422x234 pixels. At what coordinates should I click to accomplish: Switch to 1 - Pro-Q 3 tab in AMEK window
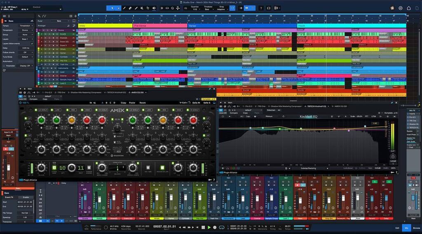tap(48, 93)
